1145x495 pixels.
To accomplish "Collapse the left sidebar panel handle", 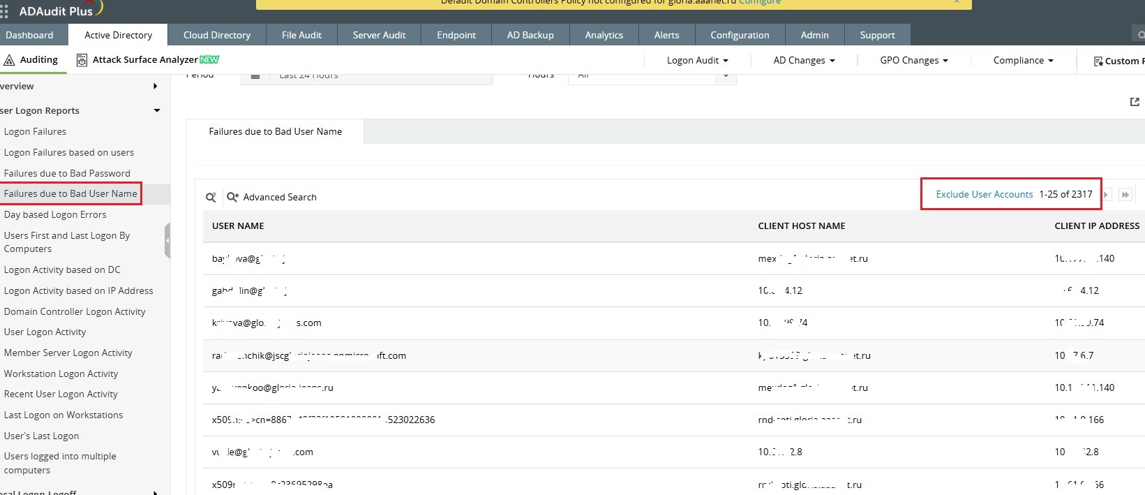I will 167,241.
